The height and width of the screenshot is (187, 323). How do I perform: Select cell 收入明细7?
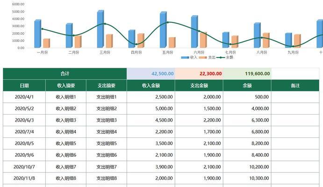pos(66,167)
